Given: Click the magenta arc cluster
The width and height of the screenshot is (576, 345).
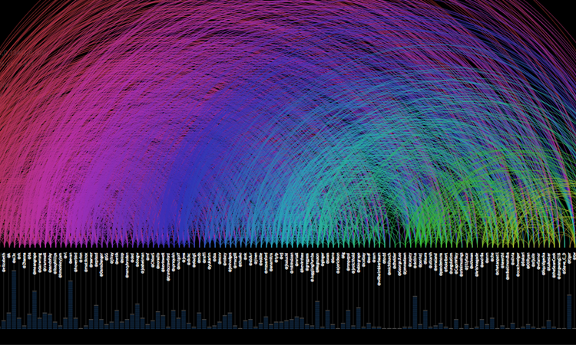Looking at the screenshot, I should click(x=100, y=153).
